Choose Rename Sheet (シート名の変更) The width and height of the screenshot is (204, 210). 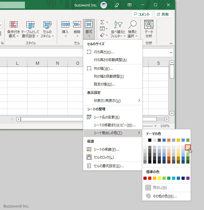[x=113, y=117]
